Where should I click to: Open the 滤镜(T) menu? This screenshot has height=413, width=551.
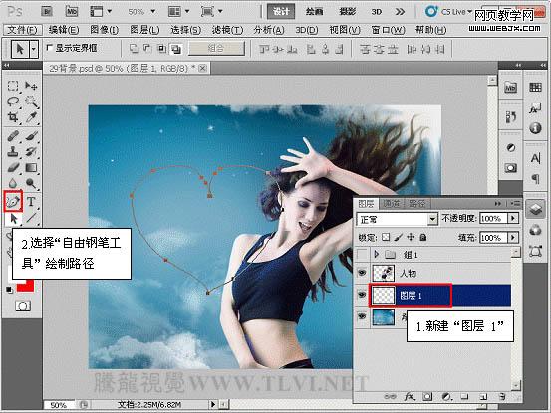pyautogui.click(x=227, y=30)
